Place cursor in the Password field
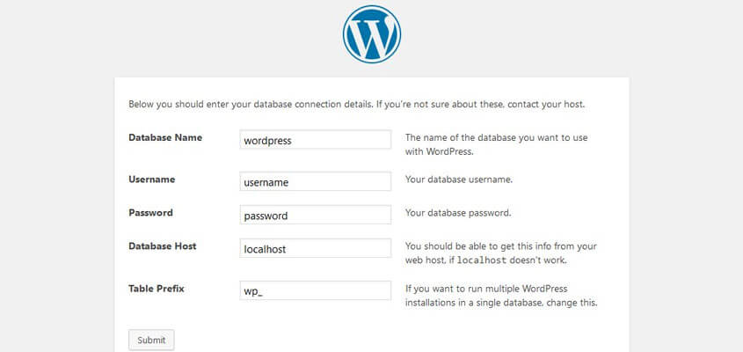This screenshot has width=743, height=352. (x=316, y=215)
